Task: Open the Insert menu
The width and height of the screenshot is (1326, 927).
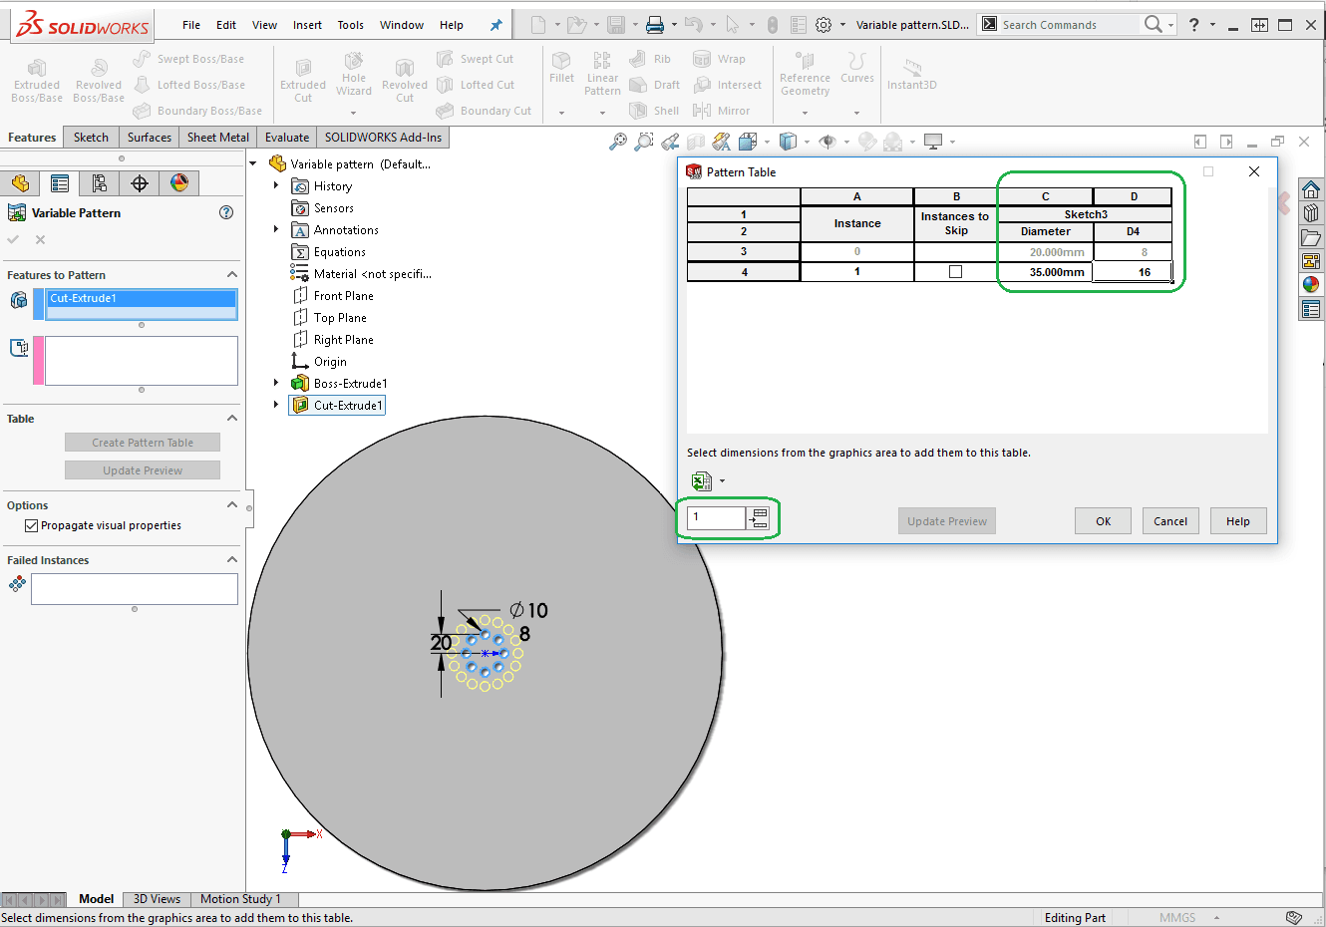Action: [307, 25]
